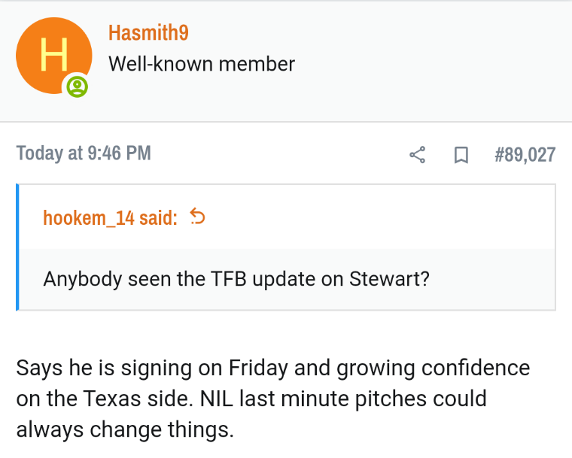The height and width of the screenshot is (458, 572).
Task: Open the Hasmith9 username profile link
Action: pyautogui.click(x=148, y=33)
